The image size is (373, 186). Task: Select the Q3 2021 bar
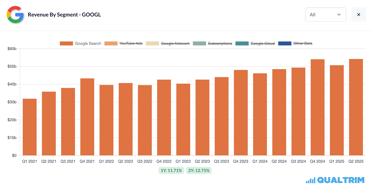pyautogui.click(x=68, y=122)
